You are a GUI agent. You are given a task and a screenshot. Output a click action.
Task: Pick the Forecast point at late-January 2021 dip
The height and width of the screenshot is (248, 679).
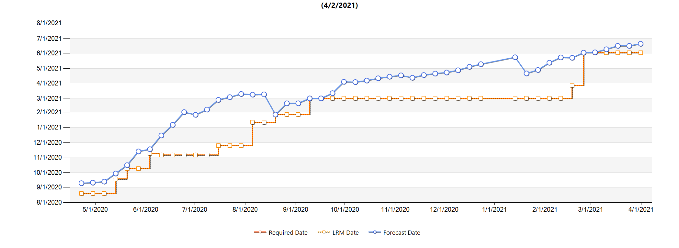526,73
